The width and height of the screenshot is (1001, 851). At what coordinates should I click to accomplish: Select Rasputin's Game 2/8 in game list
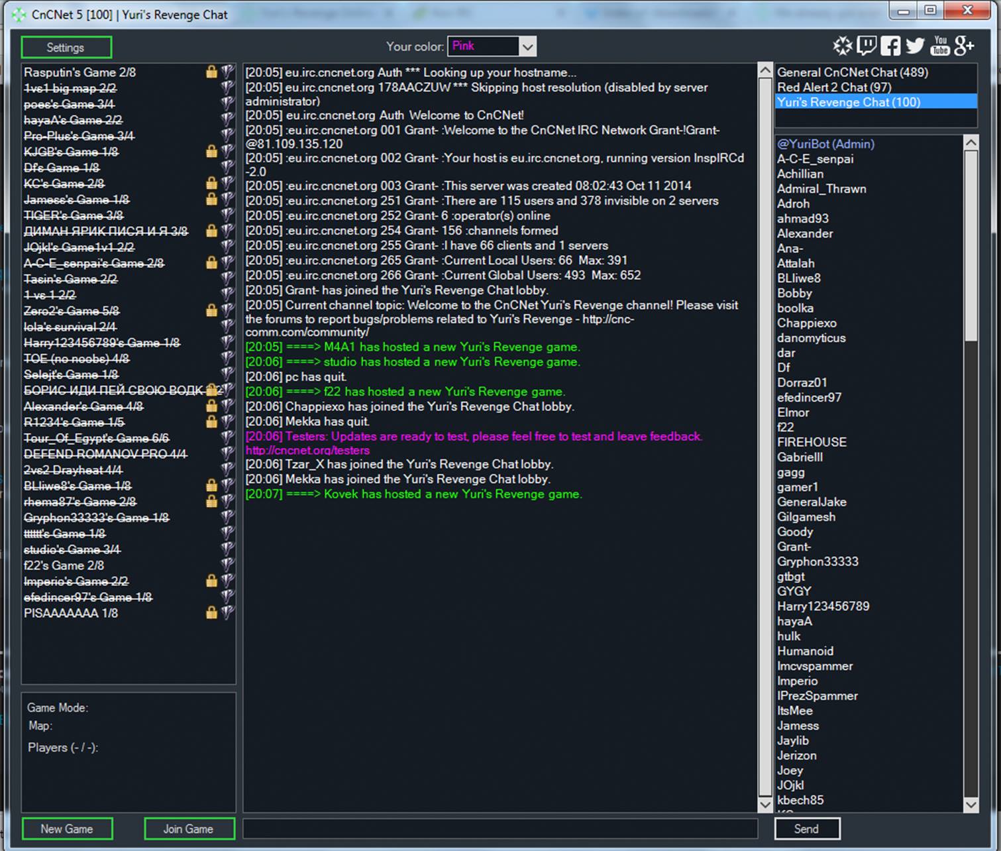tap(129, 72)
